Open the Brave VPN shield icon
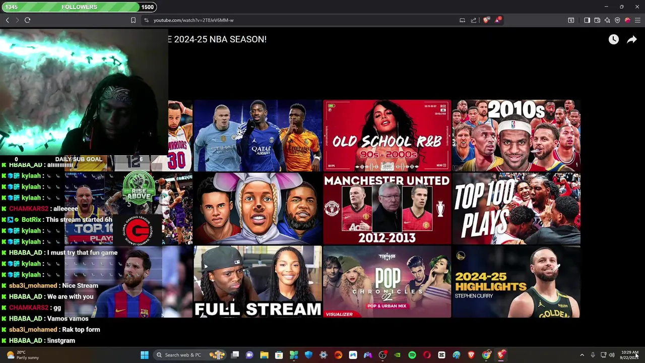645x363 pixels. coord(617,20)
